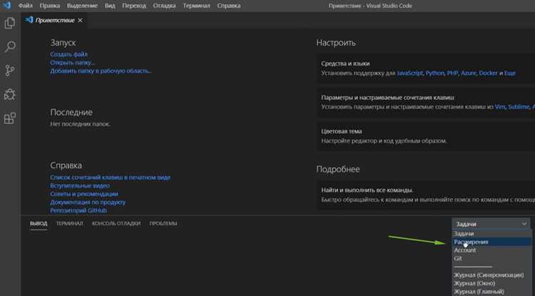Viewport: 535px width, 296px height.
Task: Choose Журнал (Окно) in channel list
Action: point(492,283)
